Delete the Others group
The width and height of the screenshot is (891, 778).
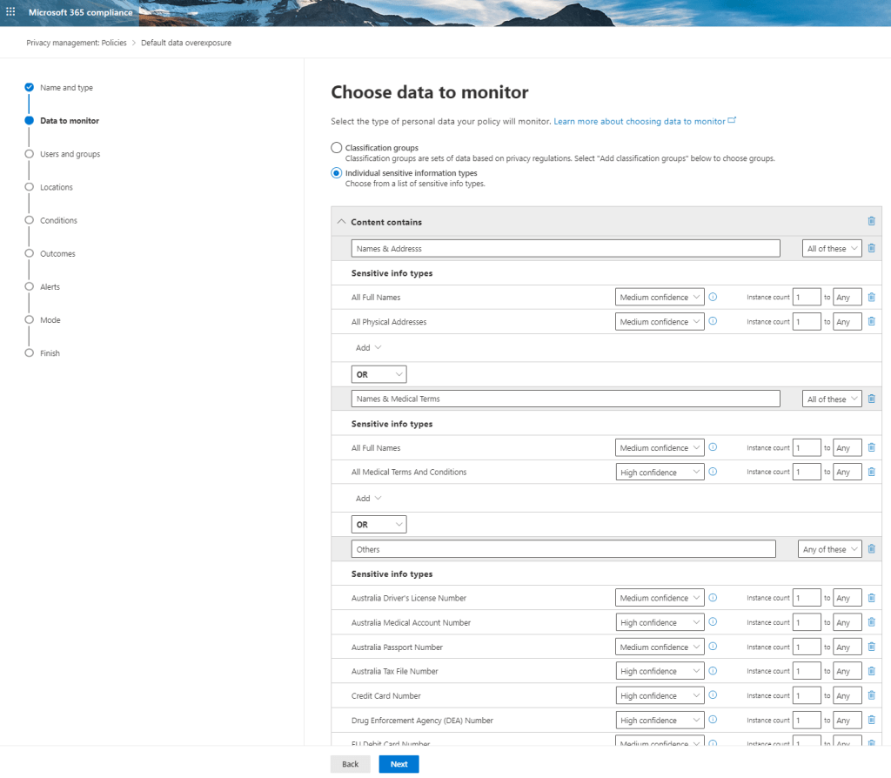pyautogui.click(x=871, y=549)
